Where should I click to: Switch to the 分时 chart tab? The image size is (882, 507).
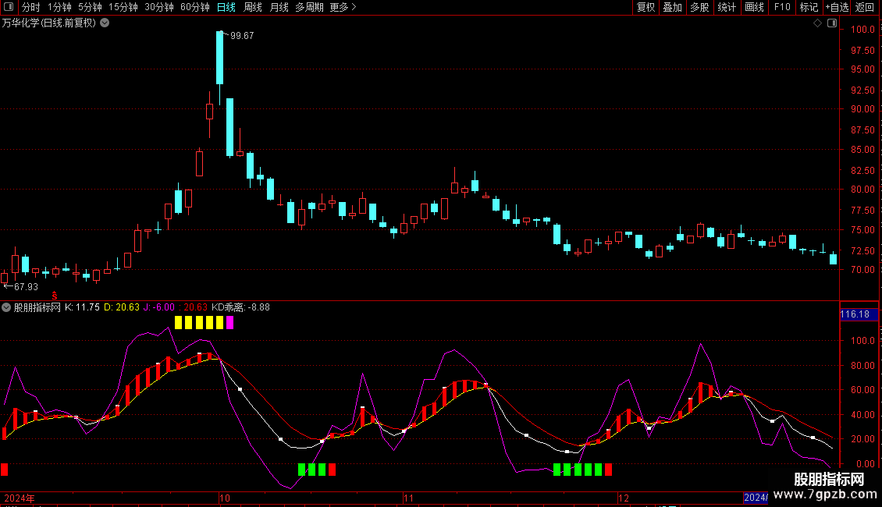tap(31, 7)
